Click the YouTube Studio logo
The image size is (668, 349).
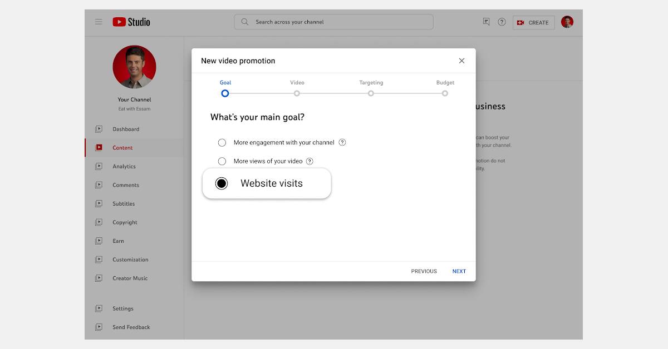(x=131, y=22)
